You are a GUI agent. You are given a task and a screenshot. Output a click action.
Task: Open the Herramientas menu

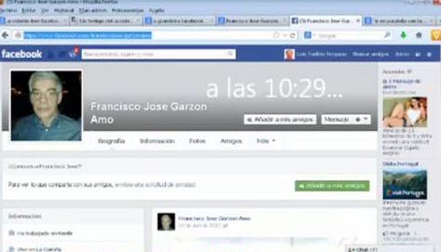pyautogui.click(x=128, y=10)
